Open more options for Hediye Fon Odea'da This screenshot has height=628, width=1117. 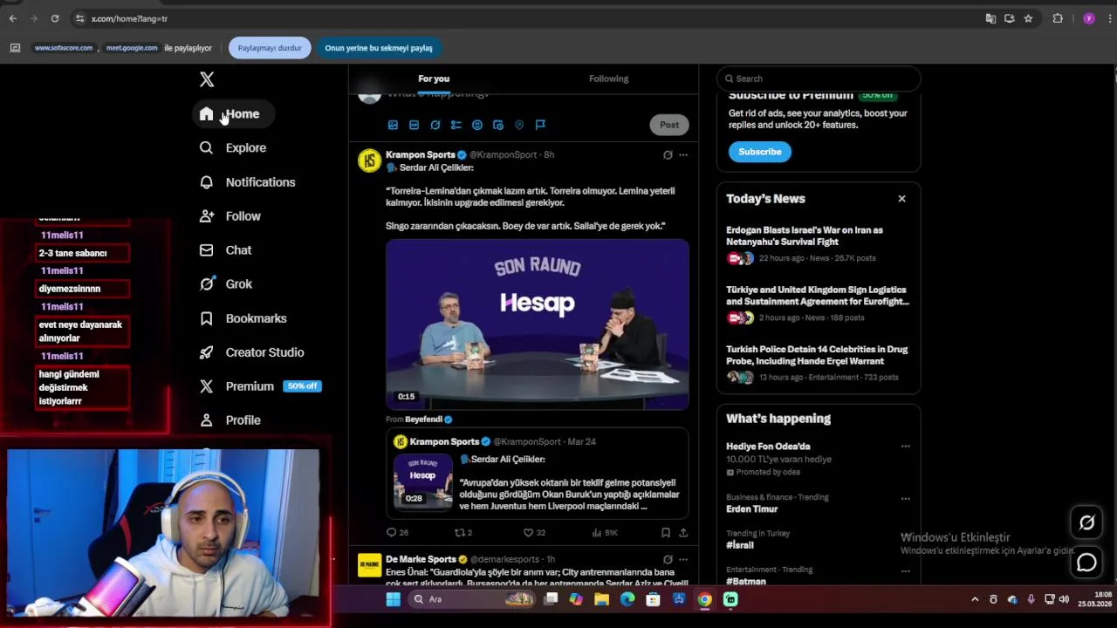tap(905, 447)
